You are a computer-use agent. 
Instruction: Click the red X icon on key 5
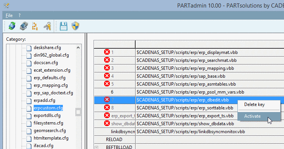point(107,84)
